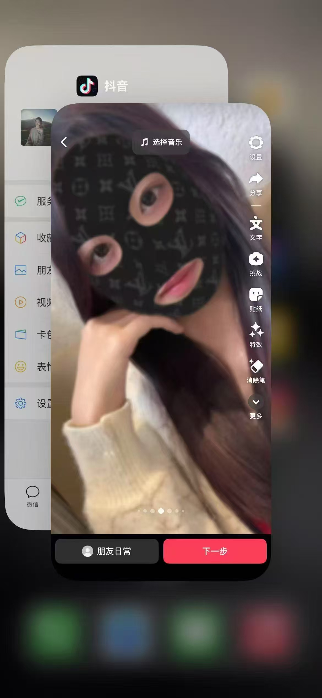Tap the 分享 share arrow icon
The width and height of the screenshot is (322, 698).
click(256, 179)
